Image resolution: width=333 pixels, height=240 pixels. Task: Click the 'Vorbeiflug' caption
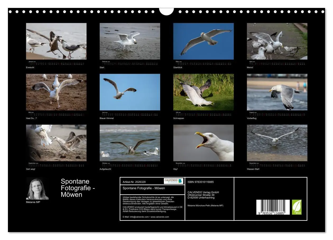pyautogui.click(x=252, y=118)
